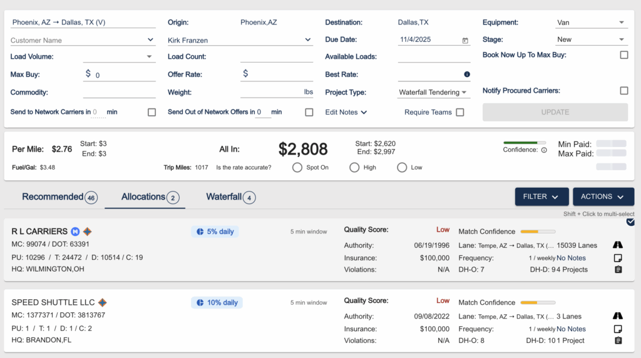Expand the Edit Notes section

pyautogui.click(x=346, y=113)
